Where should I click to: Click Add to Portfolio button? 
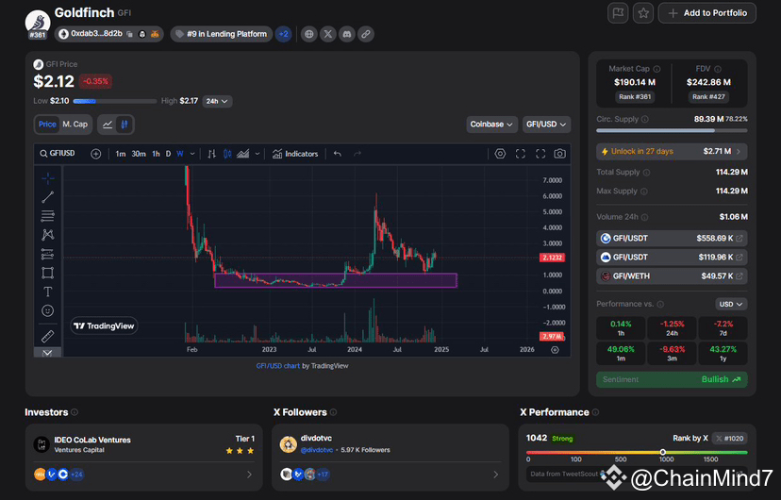coord(707,13)
